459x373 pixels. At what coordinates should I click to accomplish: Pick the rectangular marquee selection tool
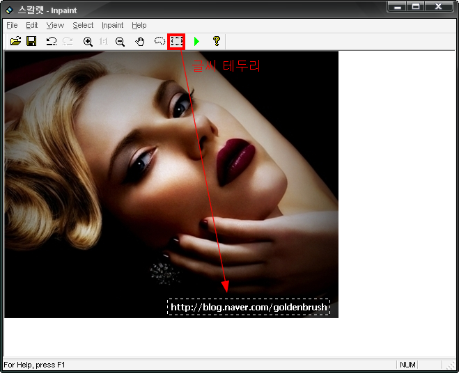(x=176, y=42)
